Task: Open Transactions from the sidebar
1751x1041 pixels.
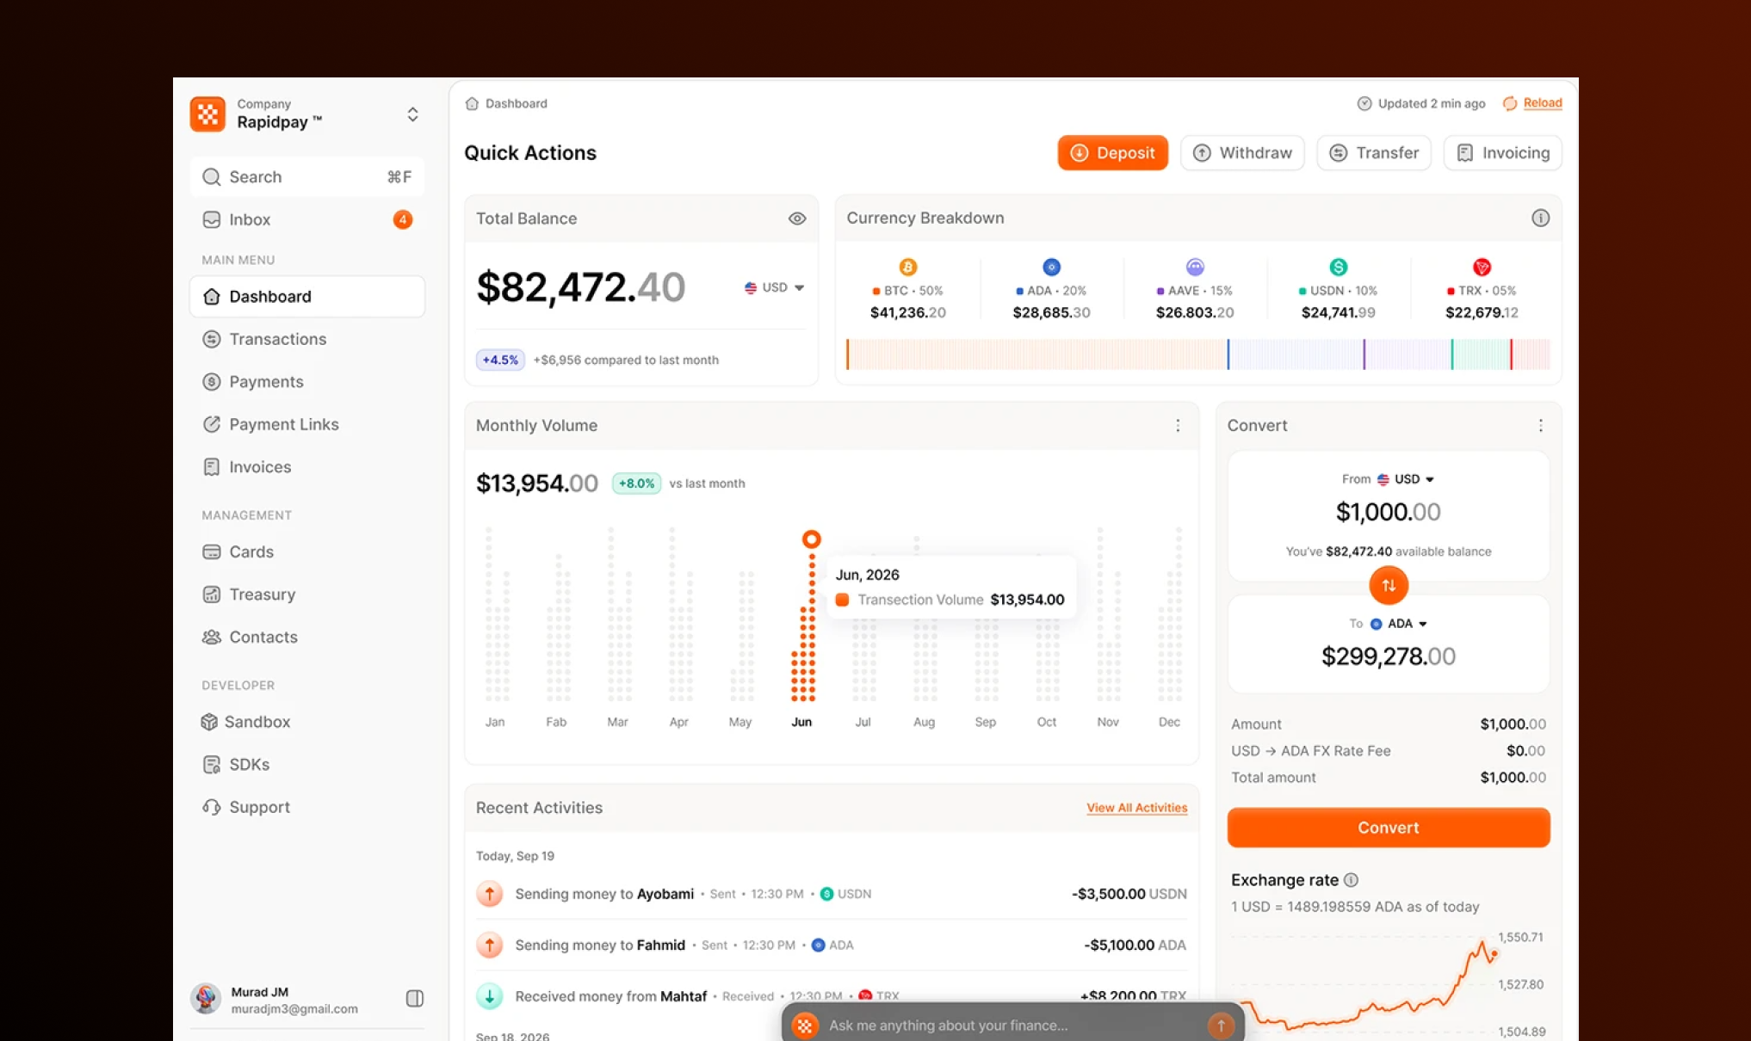Action: click(307, 339)
